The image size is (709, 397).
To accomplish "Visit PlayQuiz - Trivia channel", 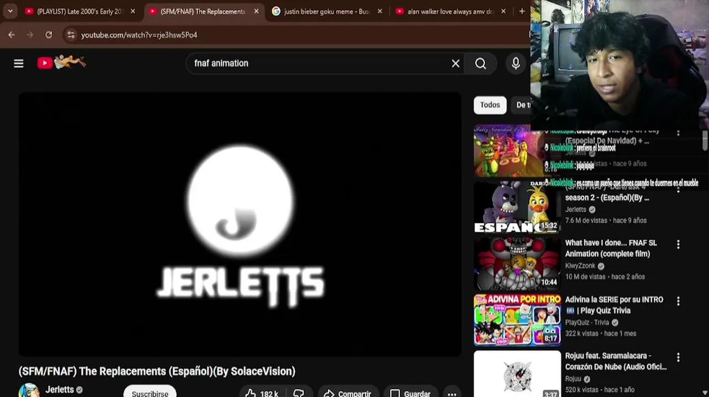I will click(x=587, y=323).
